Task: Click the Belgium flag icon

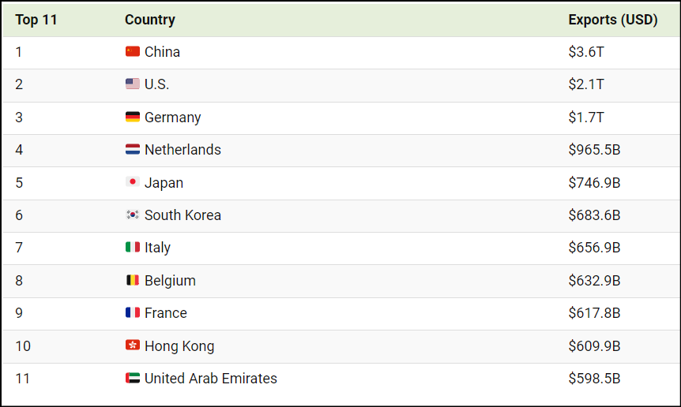Action: 133,280
